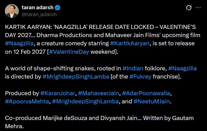Click the #NeetuMJain hashtag
The height and width of the screenshot is (131, 207).
tap(152, 101)
